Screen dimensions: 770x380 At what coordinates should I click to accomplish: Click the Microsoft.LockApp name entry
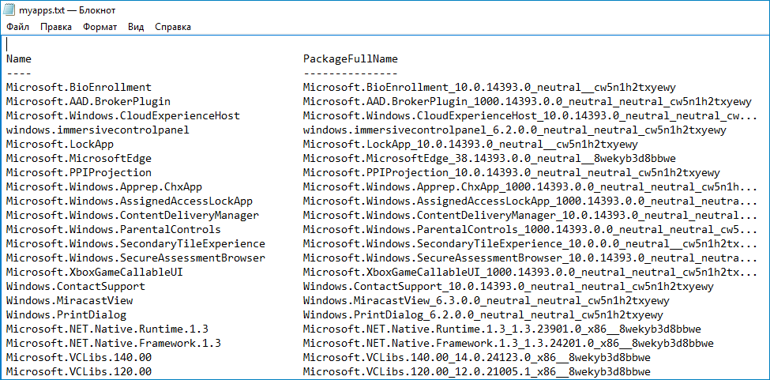[60, 145]
